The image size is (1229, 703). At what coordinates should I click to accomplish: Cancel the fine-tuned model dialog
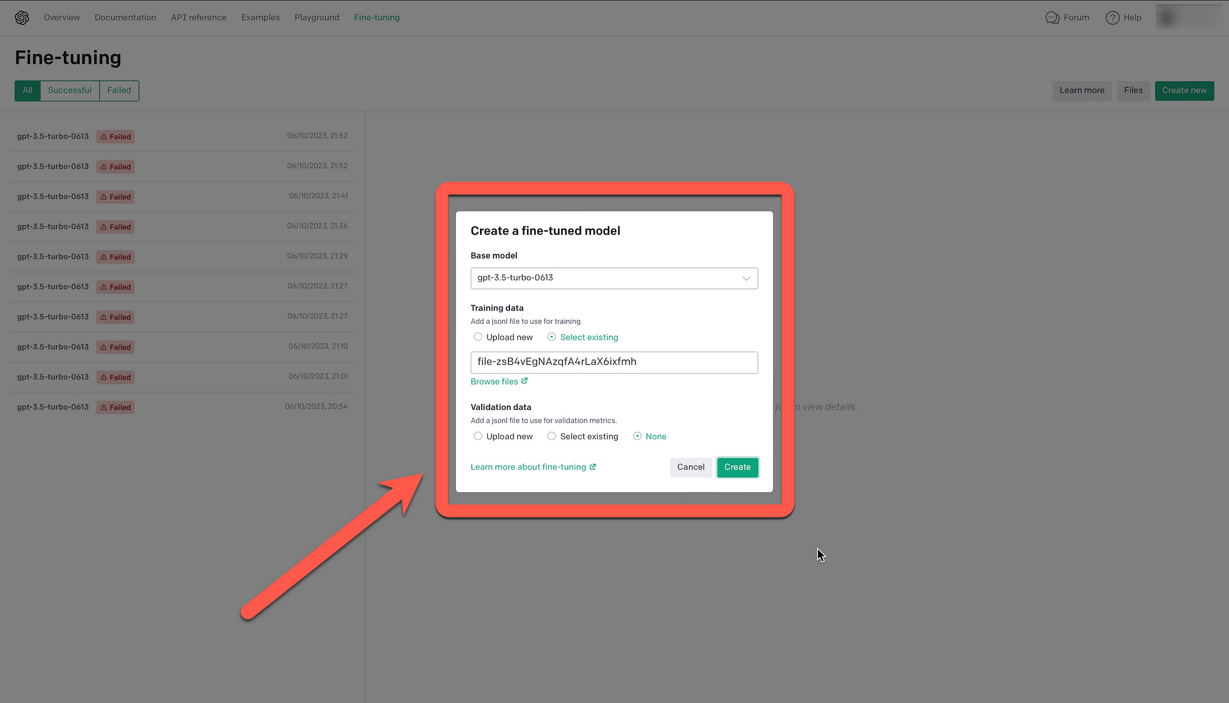click(691, 467)
